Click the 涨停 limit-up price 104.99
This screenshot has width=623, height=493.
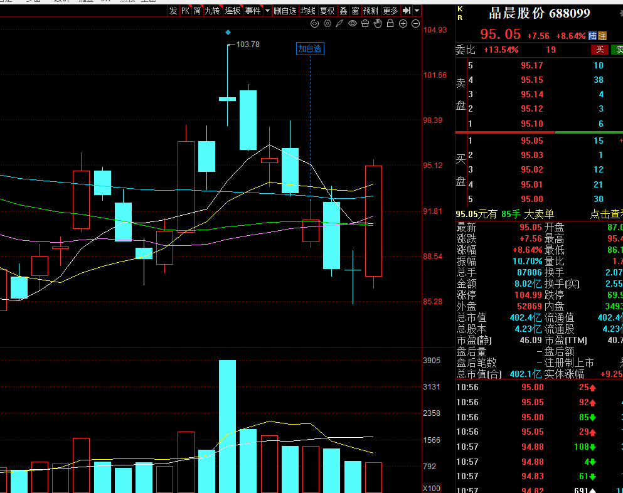[x=530, y=295]
